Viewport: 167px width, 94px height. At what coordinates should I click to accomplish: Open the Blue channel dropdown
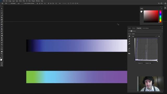pos(144,36)
